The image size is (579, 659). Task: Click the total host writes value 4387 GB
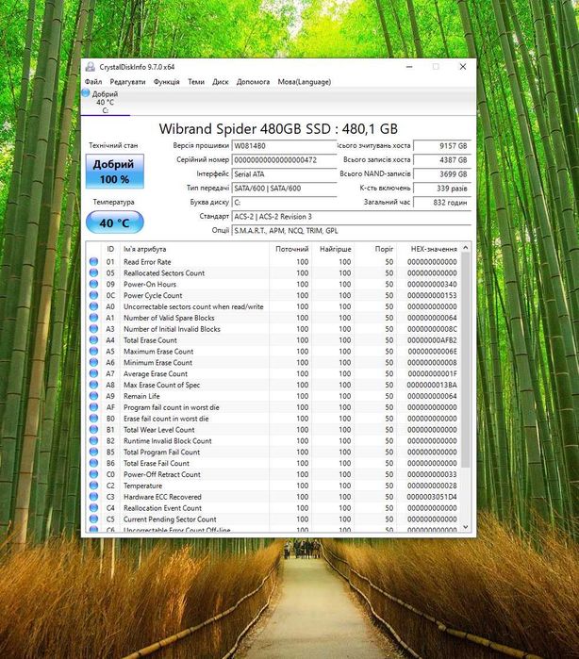point(442,160)
